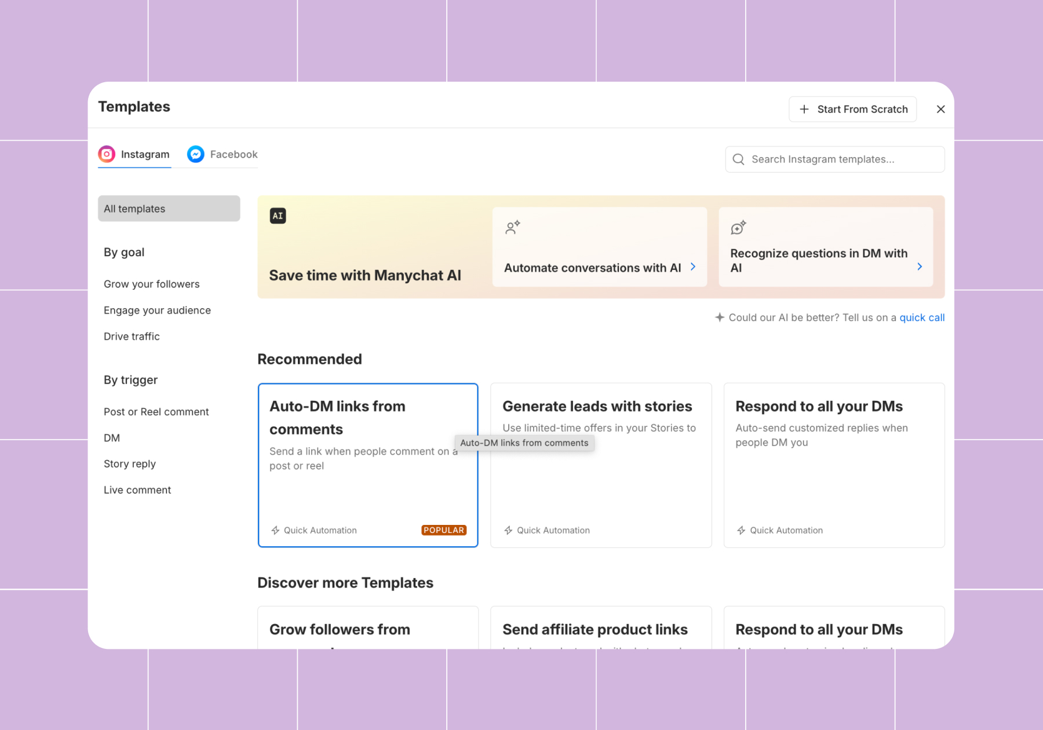Switch to the Instagram tab

pyautogui.click(x=134, y=155)
